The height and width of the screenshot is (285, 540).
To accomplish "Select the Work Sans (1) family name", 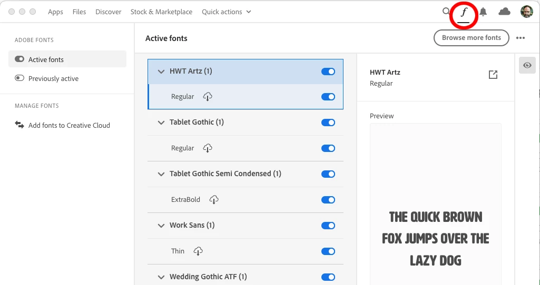I will (x=192, y=225).
